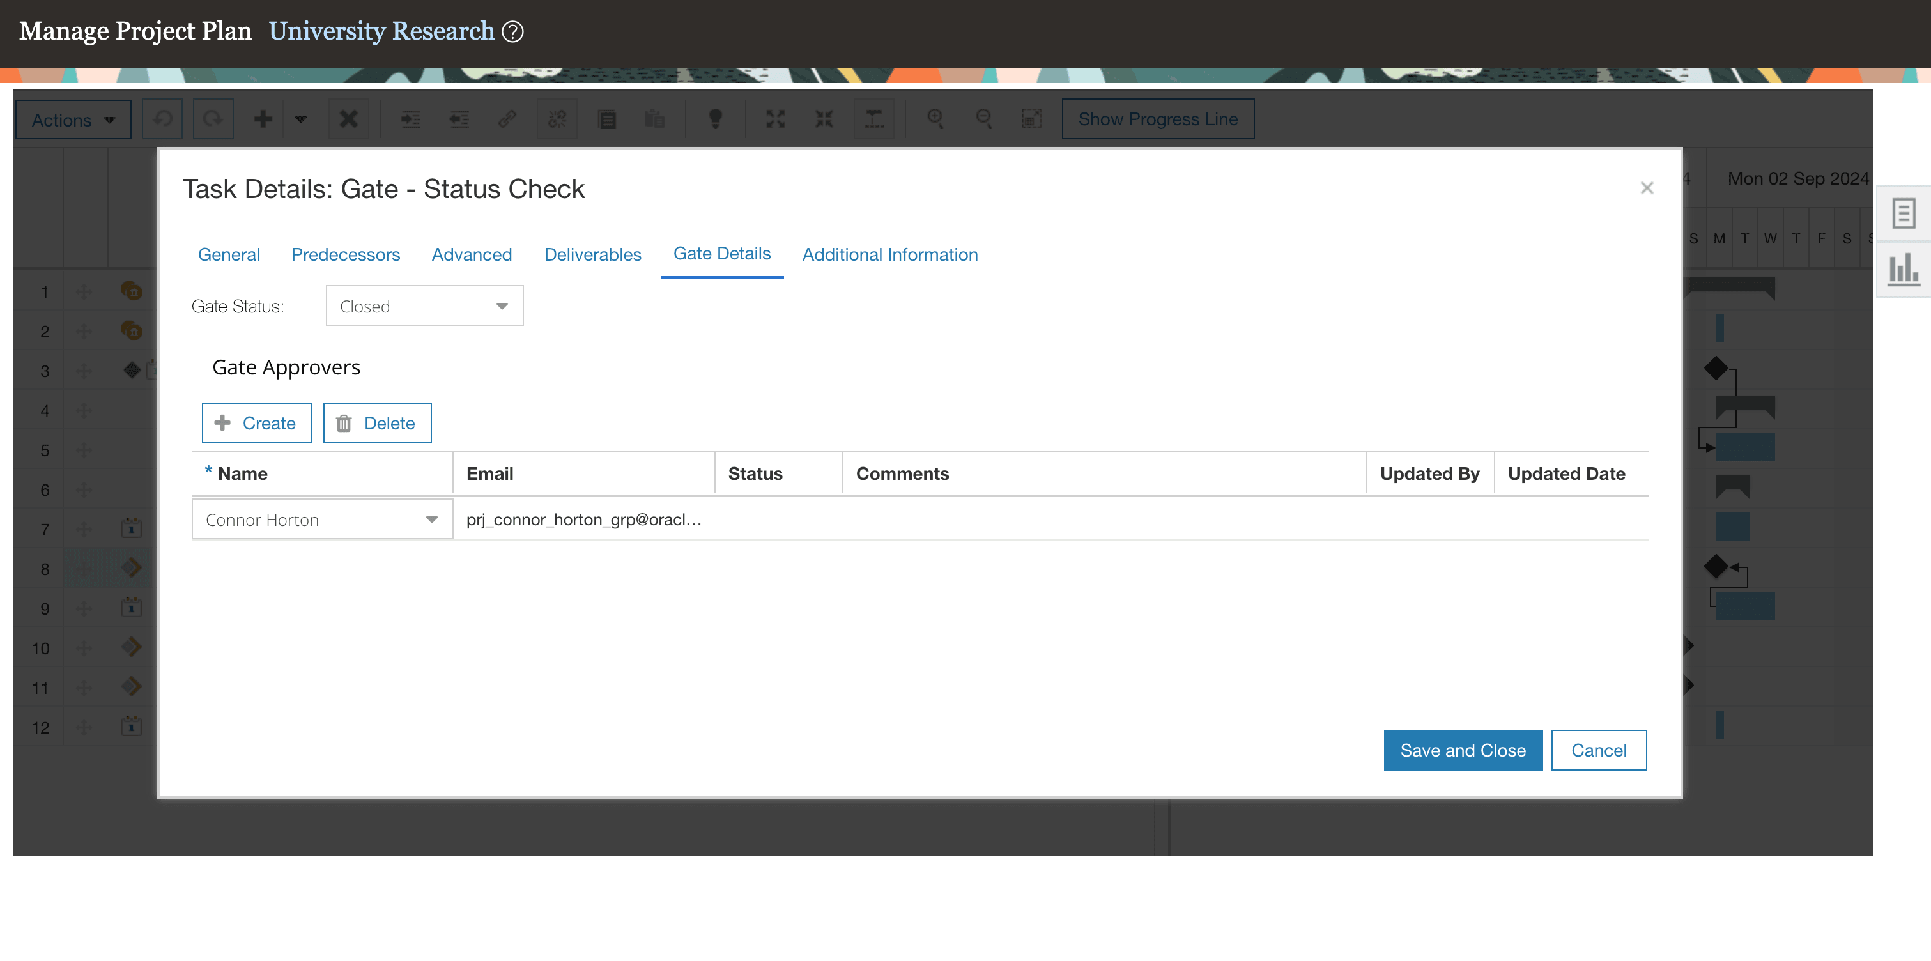The width and height of the screenshot is (1931, 961).
Task: Switch to the General tab
Action: click(229, 255)
